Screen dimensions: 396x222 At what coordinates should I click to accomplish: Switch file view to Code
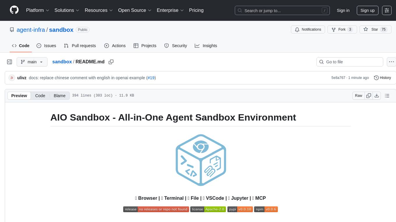[x=40, y=96]
